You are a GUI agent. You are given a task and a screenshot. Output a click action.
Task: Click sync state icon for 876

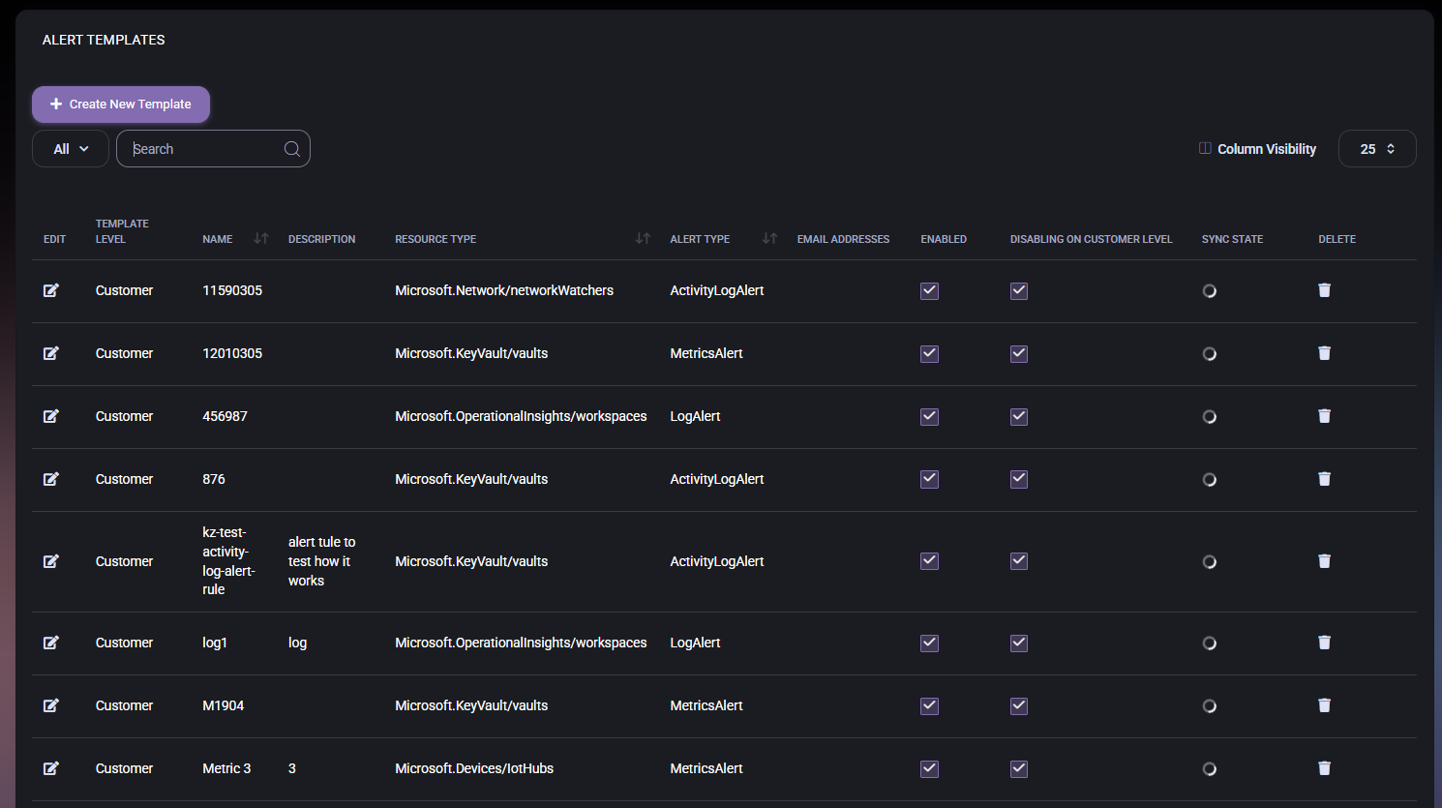1209,480
